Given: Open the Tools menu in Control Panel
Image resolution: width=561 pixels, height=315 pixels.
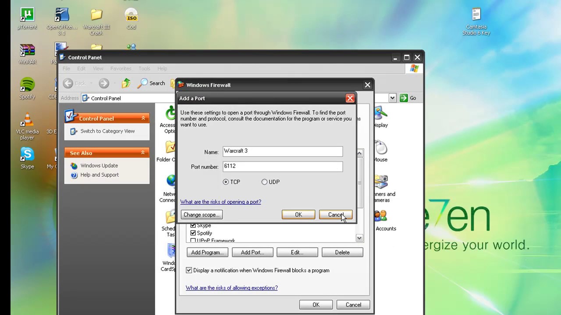Looking at the screenshot, I should point(144,69).
